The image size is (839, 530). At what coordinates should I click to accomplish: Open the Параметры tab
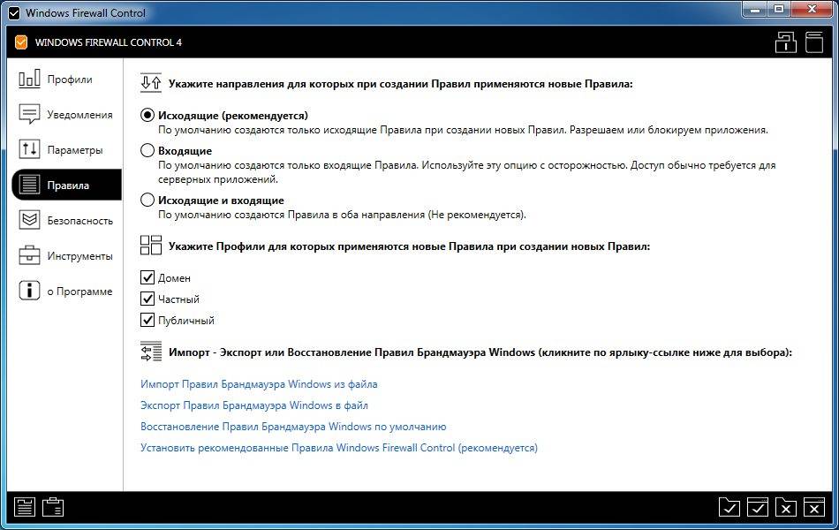pos(66,150)
